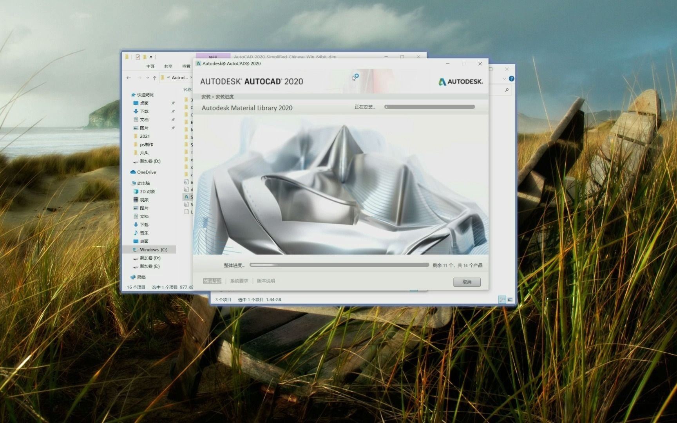Click the folder icon in Explorer title bar

127,57
